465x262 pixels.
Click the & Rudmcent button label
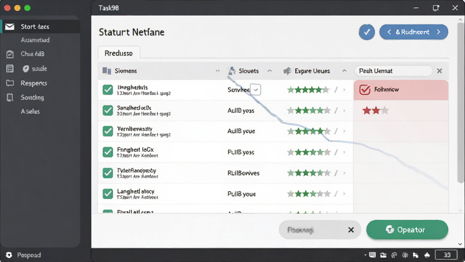(x=412, y=32)
